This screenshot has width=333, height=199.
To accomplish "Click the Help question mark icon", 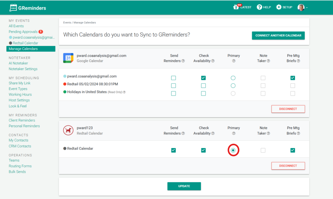I will point(259,7).
